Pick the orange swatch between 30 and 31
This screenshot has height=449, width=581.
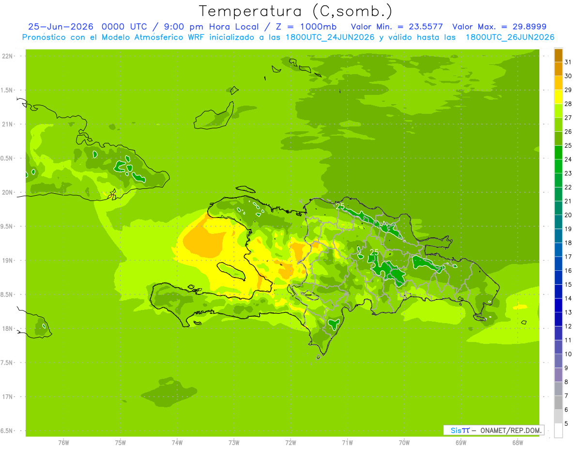pyautogui.click(x=558, y=69)
